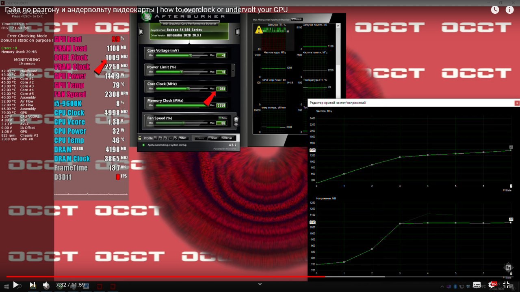This screenshot has height=292, width=520.
Task: Click the CORE Clock 1009 MHz reading
Action: pyautogui.click(x=117, y=57)
